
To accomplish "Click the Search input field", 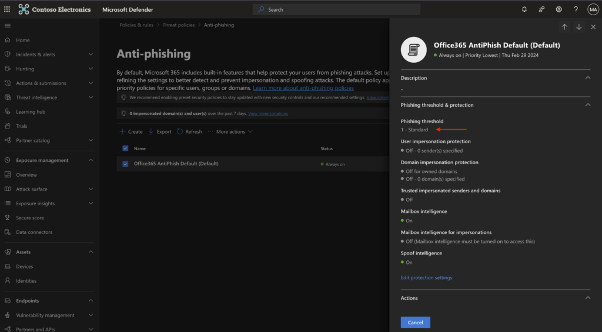I will pos(337,9).
